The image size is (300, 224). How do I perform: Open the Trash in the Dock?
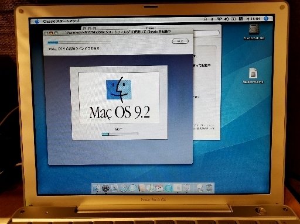[209, 188]
